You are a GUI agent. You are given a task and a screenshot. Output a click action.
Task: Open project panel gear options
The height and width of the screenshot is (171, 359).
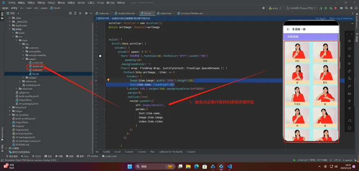coord(86,13)
